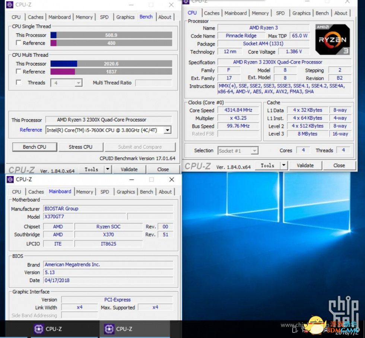Click Tools button in Bench window
Screen dimensions: 365x338
tap(91, 169)
